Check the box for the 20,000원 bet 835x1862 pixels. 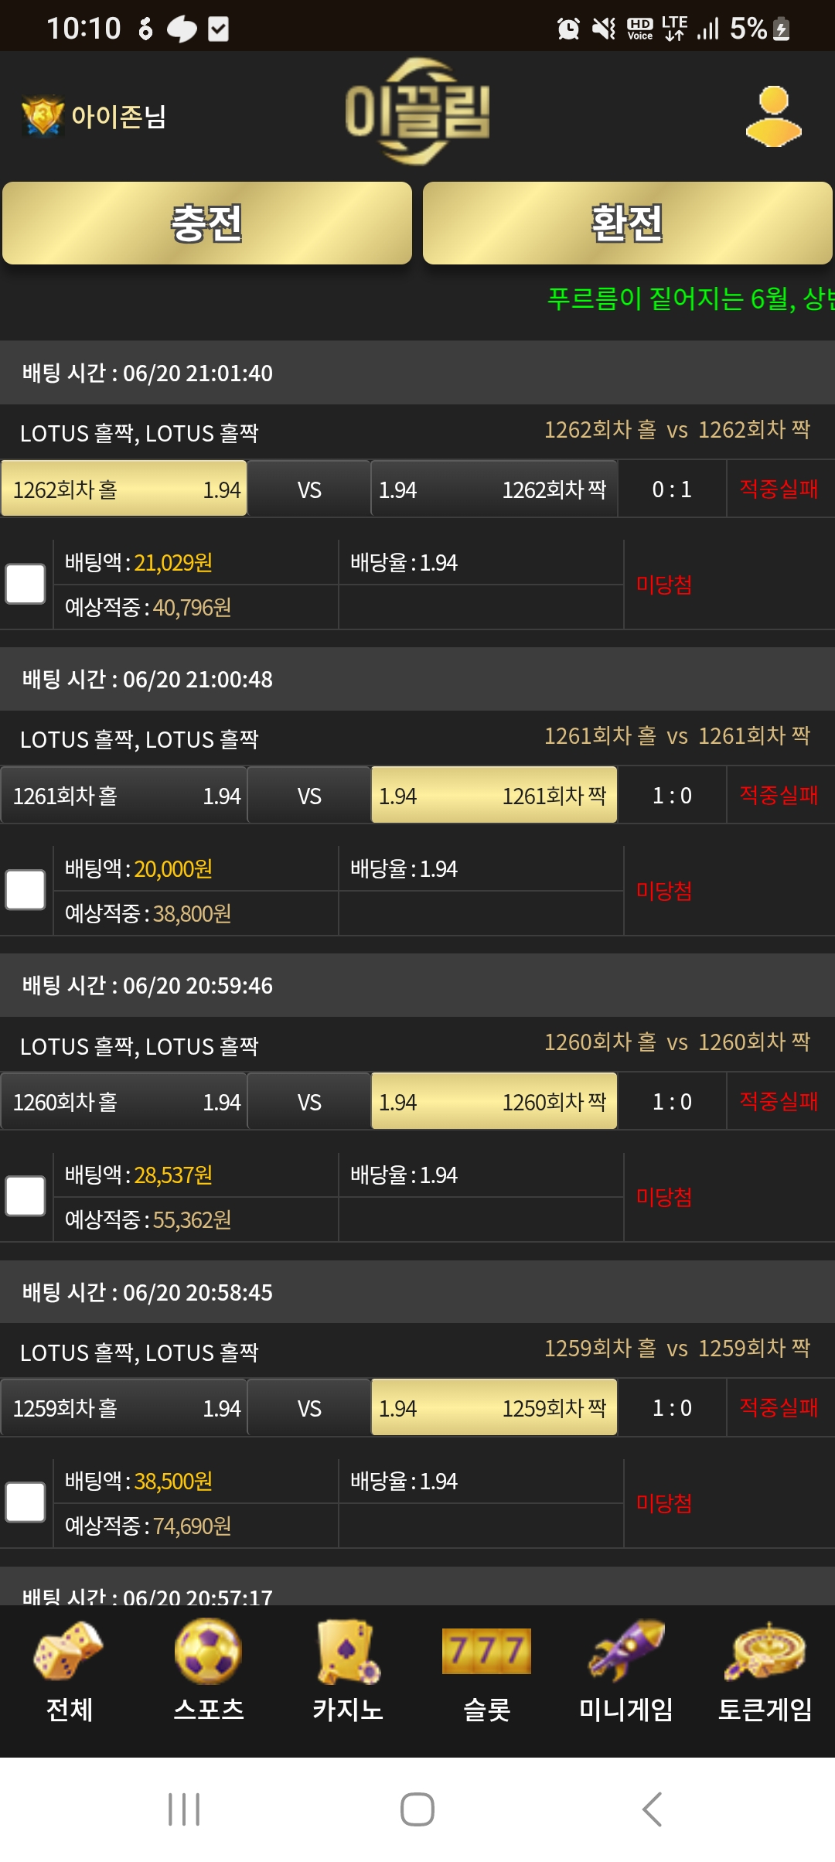point(26,890)
